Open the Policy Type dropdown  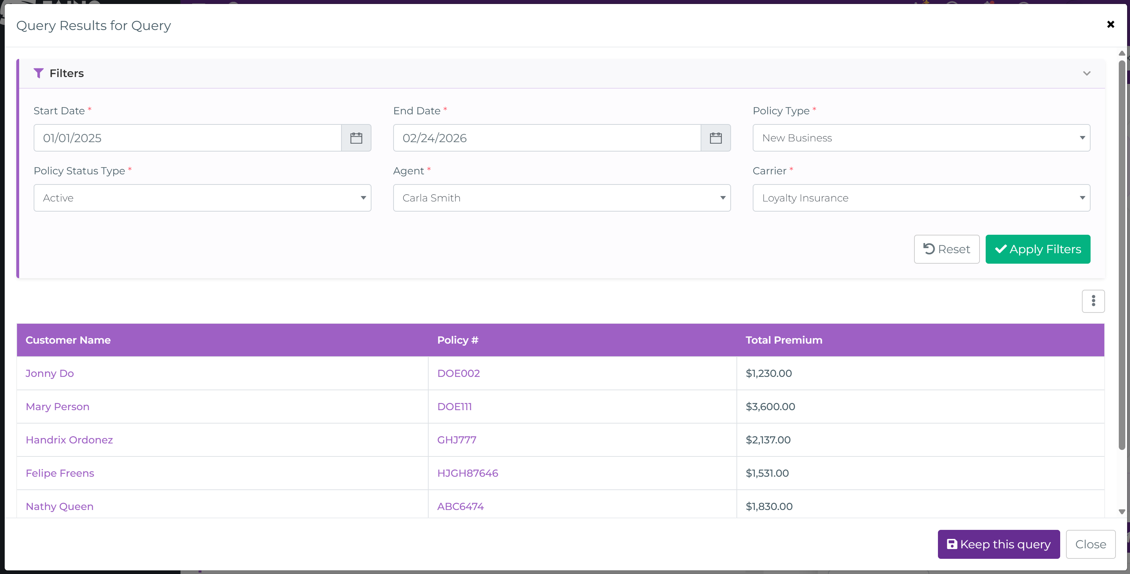click(1082, 138)
